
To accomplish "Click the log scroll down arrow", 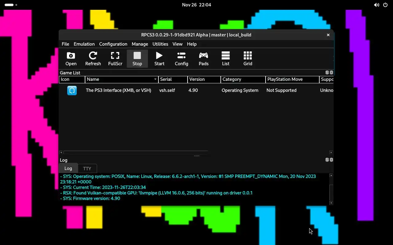I will tap(331, 203).
